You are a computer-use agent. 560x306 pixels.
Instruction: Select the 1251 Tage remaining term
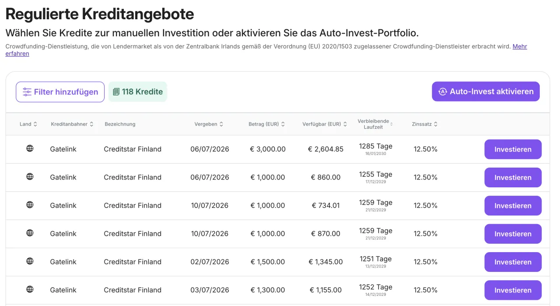pos(375,259)
